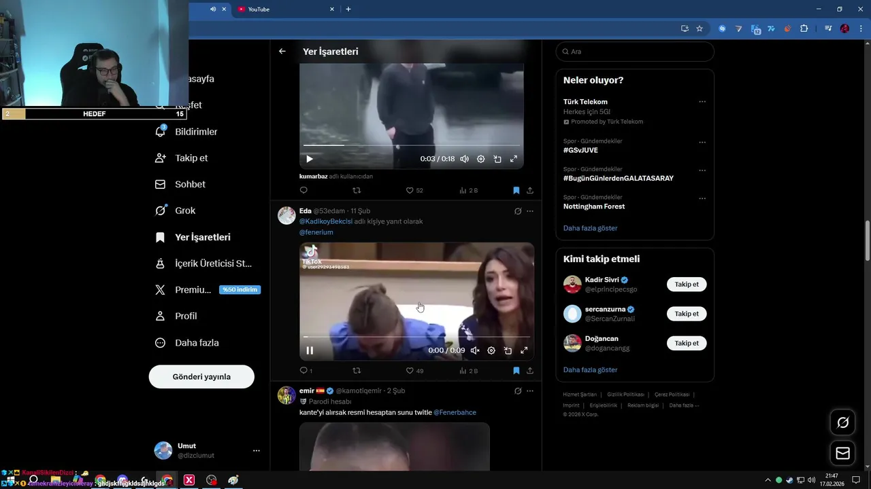Open floating Grok button at bottom right
Image resolution: width=871 pixels, height=489 pixels.
842,422
